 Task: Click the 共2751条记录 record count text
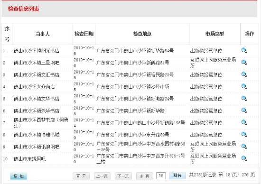coord(203,175)
